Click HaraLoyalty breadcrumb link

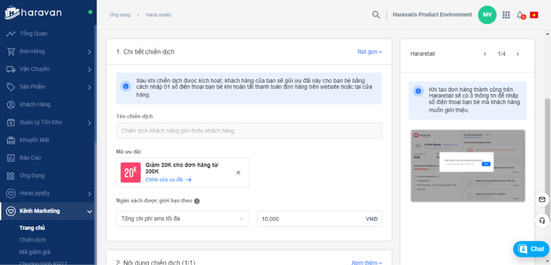pyautogui.click(x=158, y=15)
